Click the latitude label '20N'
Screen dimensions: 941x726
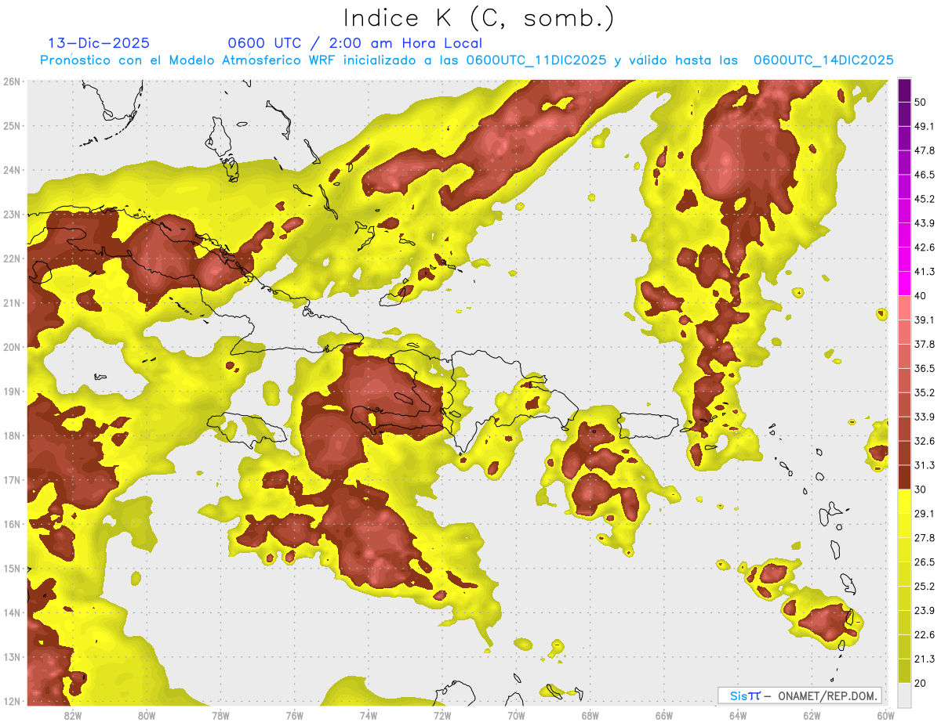[12, 347]
